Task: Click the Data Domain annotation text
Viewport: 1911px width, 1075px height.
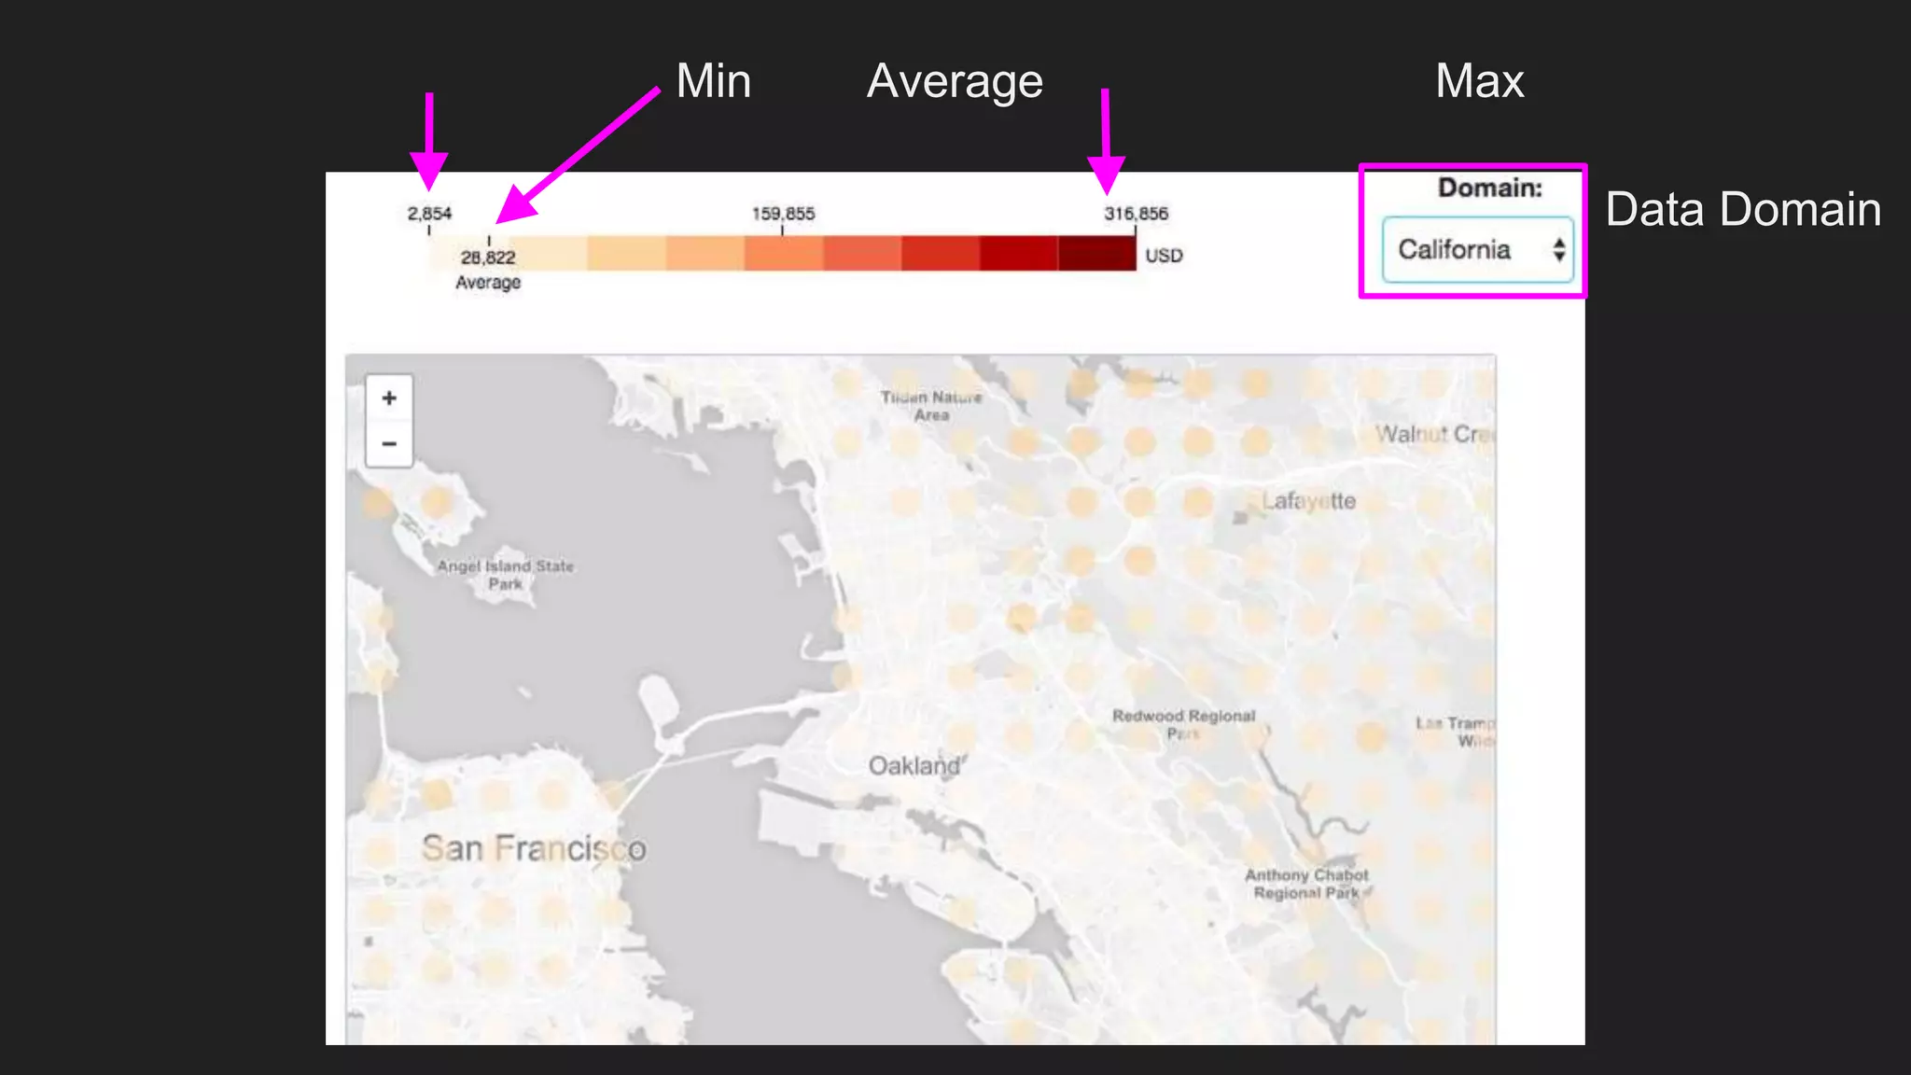Action: click(1743, 209)
